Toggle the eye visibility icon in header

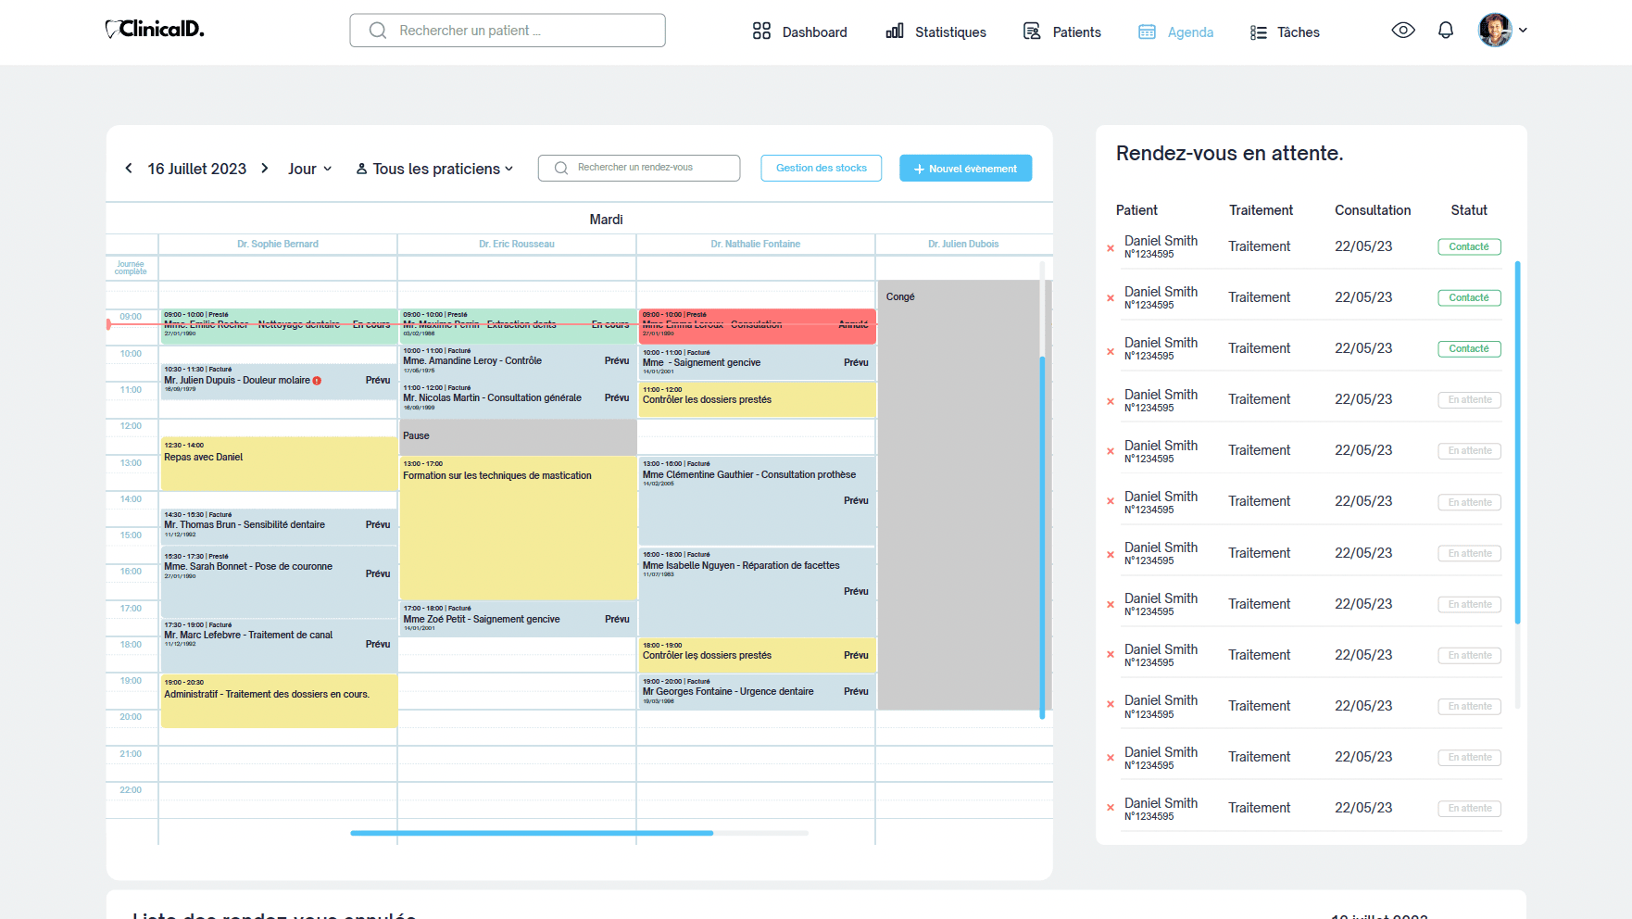pos(1403,31)
